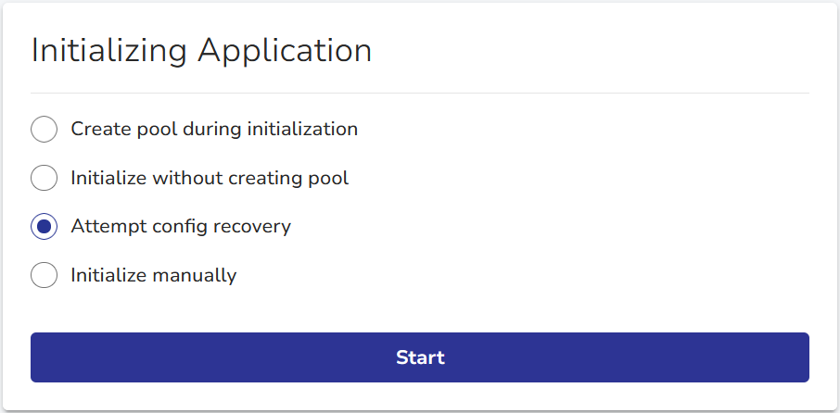840x413 pixels.
Task: Click the first empty radio circle in the list
Action: click(x=45, y=130)
